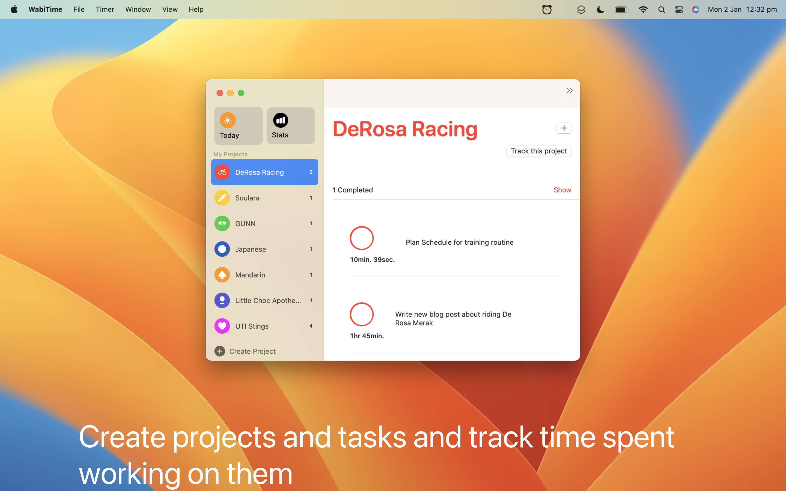
Task: Complete the Write new blog post task circle
Action: tap(362, 314)
